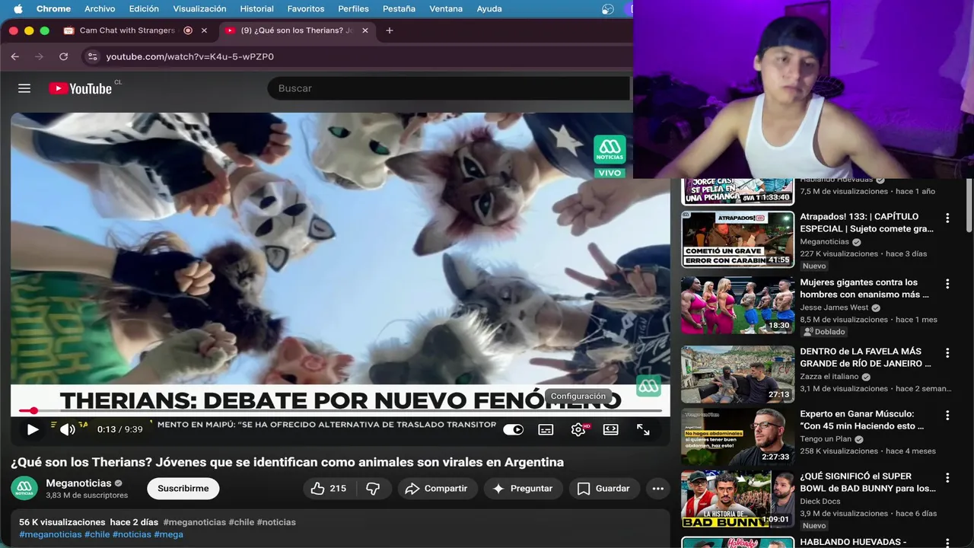The width and height of the screenshot is (974, 548).
Task: Open the Archivo menu
Action: (x=100, y=8)
